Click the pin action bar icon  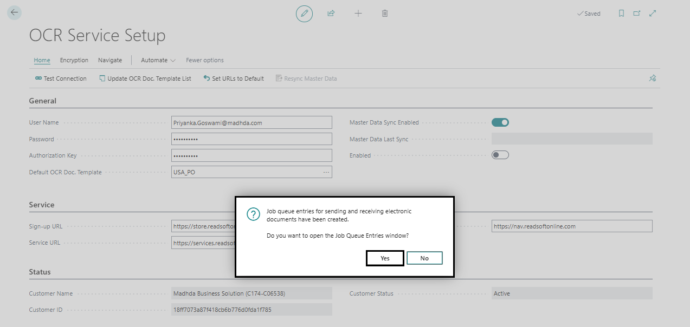click(x=653, y=79)
